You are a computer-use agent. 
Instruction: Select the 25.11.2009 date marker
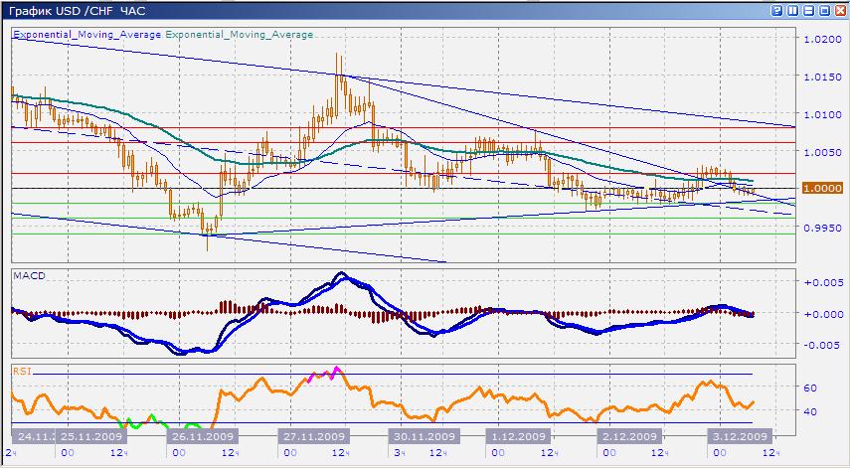tap(89, 436)
